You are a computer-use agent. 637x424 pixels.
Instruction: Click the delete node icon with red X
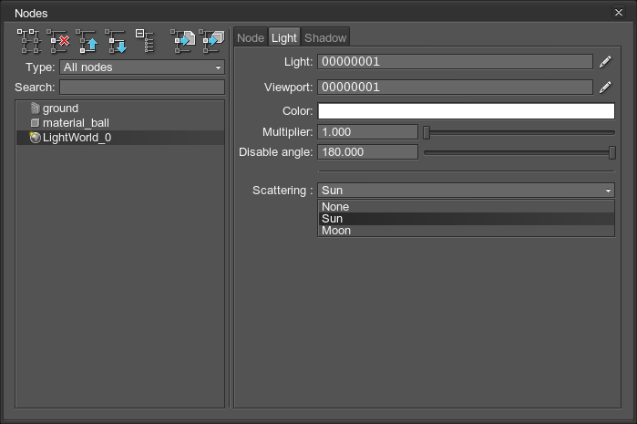click(59, 41)
